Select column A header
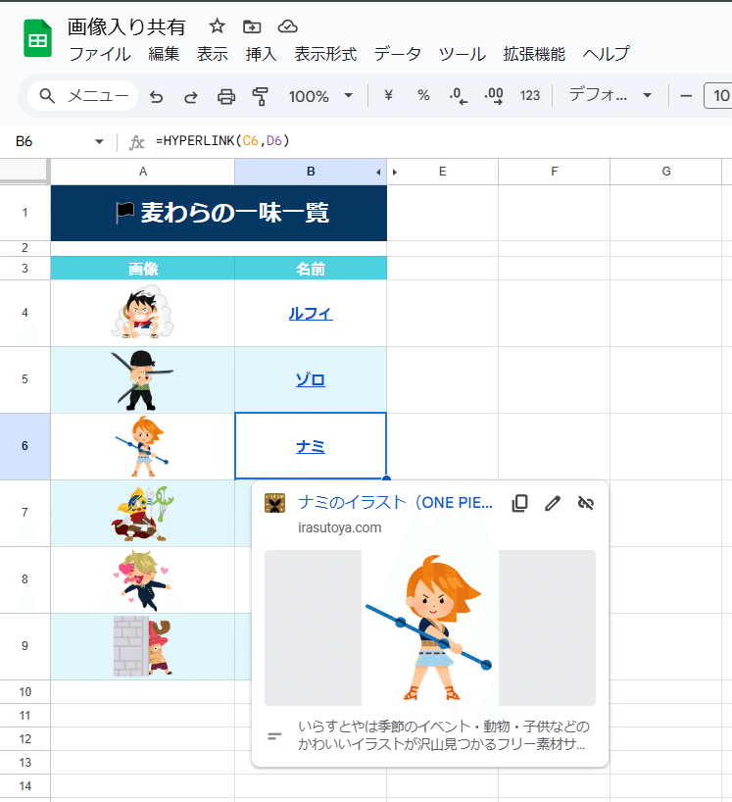Screen dimensions: 732x802 (x=143, y=172)
